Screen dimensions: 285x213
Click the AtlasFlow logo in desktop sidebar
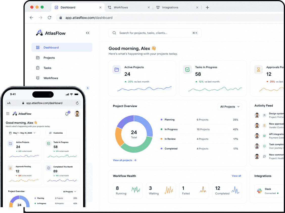pyautogui.click(x=51, y=33)
